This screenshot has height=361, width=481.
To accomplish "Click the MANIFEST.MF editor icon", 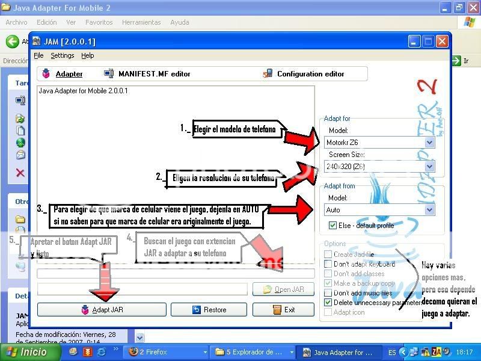I will tap(109, 74).
